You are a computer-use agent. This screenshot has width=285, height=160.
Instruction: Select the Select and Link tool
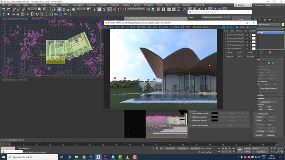14,9
